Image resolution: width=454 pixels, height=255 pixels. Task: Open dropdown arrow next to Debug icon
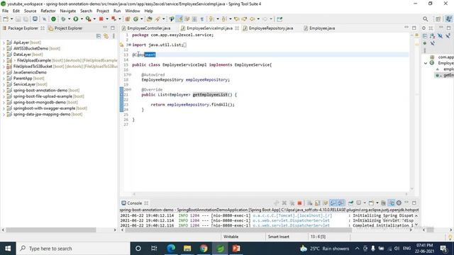click(69, 19)
